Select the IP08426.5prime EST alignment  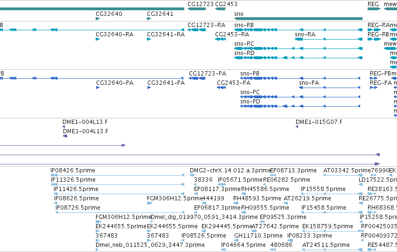tap(117, 175)
